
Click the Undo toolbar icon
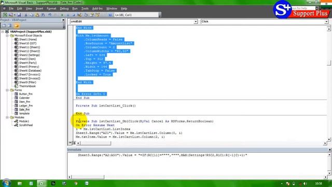pyautogui.click(x=50, y=15)
